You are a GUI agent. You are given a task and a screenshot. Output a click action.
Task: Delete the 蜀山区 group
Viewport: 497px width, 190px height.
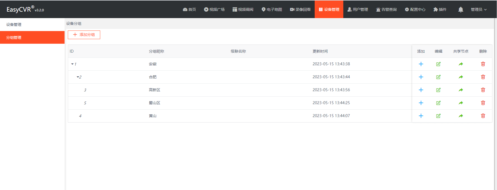click(483, 103)
